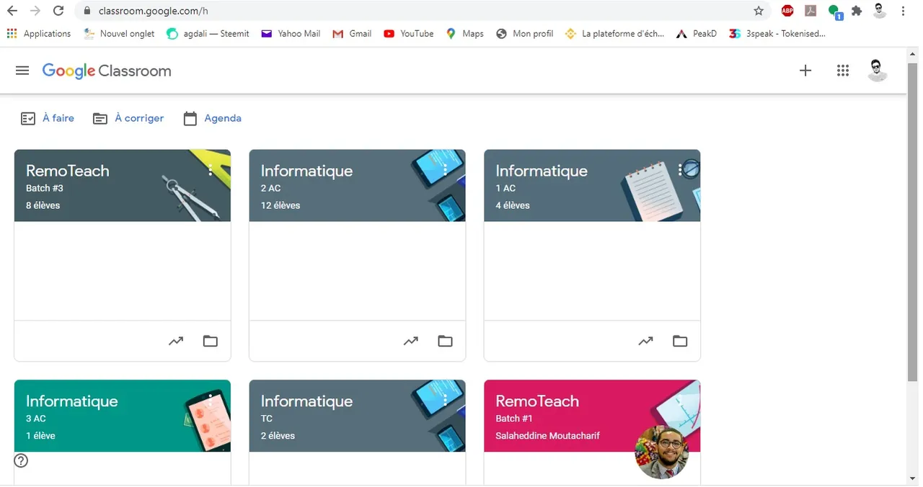Open 3speak - Tokenised bookmark

tap(777, 33)
